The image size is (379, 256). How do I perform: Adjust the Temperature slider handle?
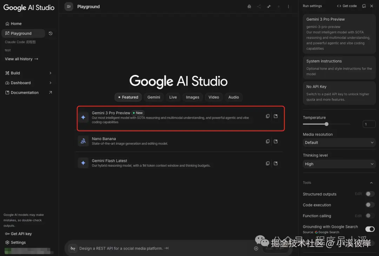click(x=327, y=124)
